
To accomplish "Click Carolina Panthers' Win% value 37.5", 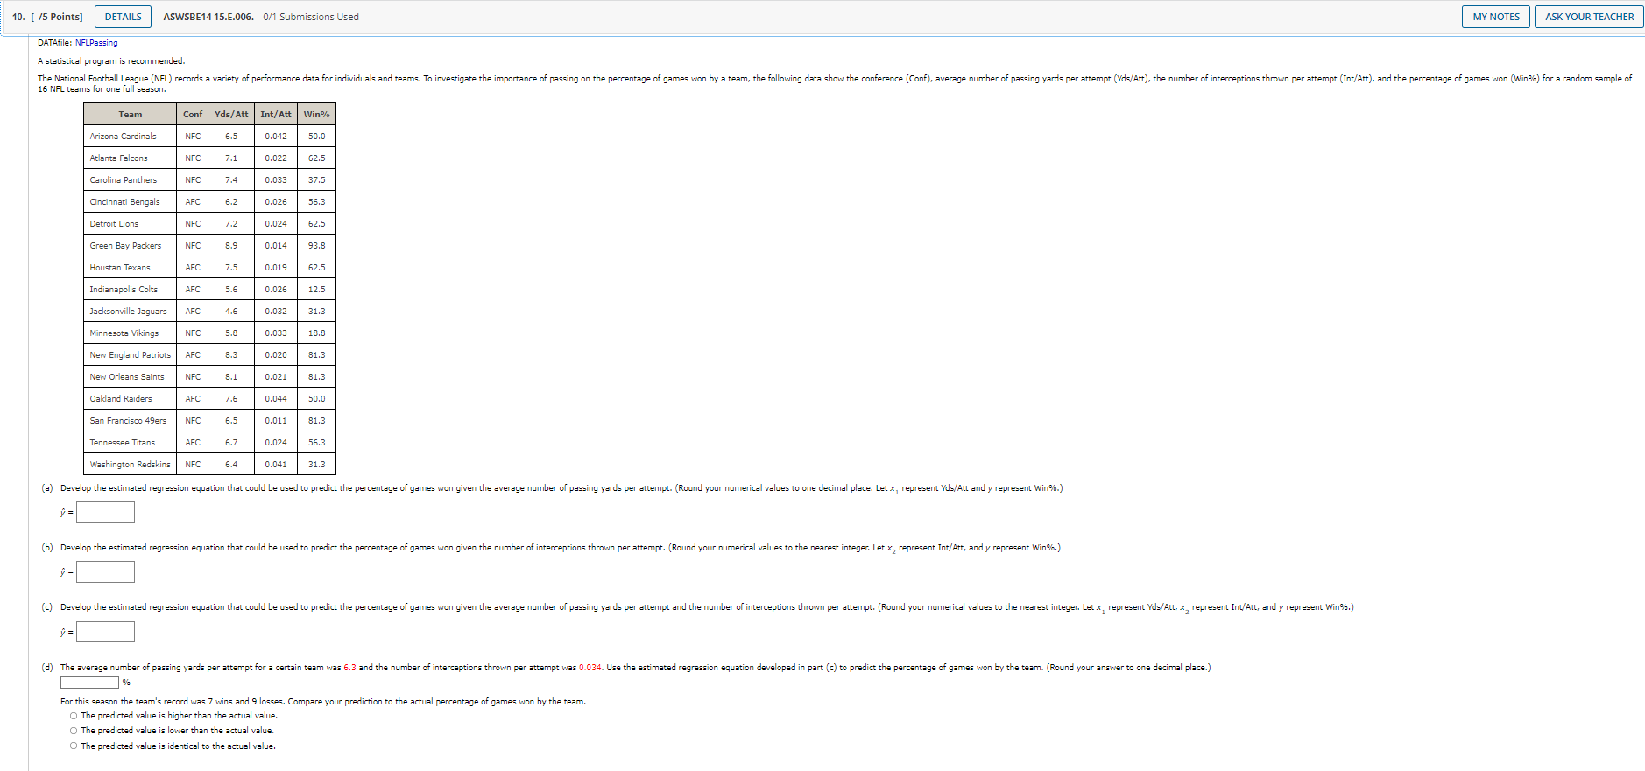I will (x=316, y=180).
